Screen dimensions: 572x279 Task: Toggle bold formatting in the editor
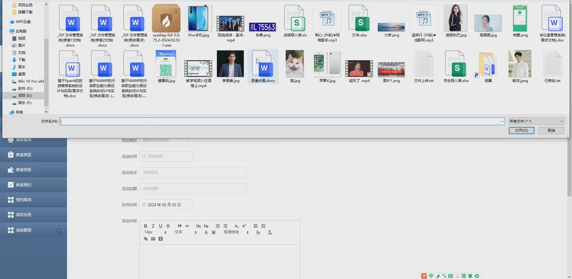[x=146, y=226]
